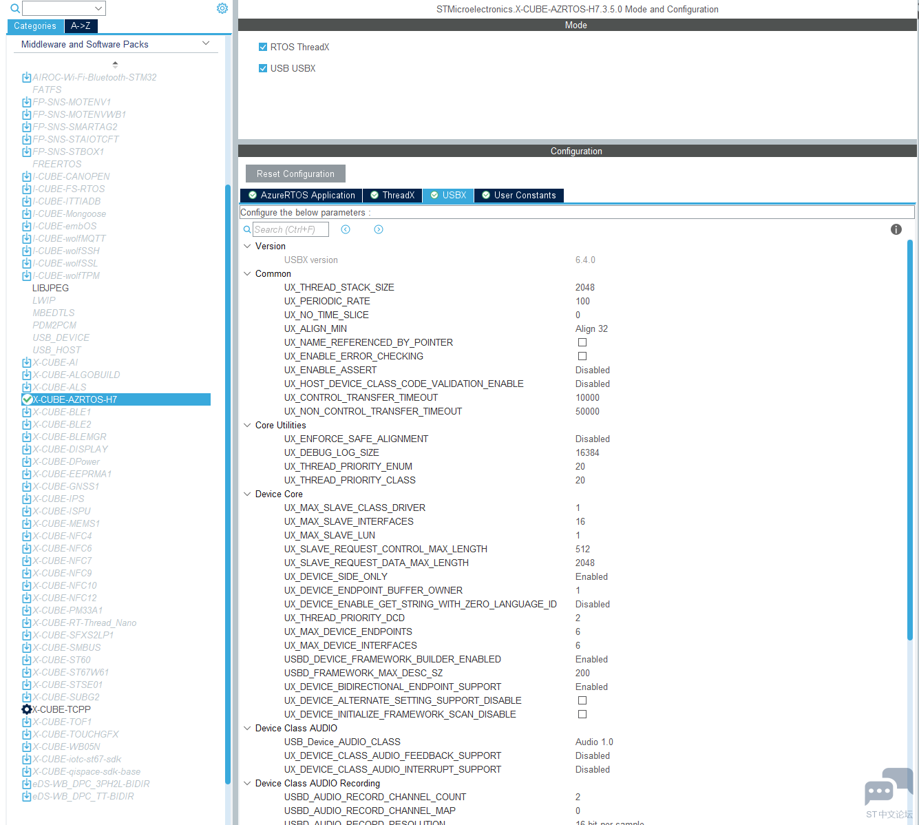Click UX_THREAD_STACK_SIZE value 2048
This screenshot has width=919, height=825.
pos(585,287)
